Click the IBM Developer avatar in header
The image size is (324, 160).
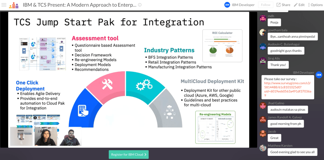(227, 5)
